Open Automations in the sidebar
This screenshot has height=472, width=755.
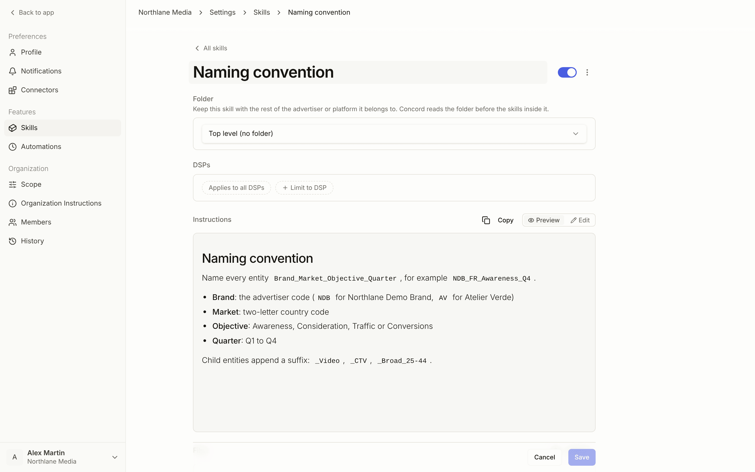coord(62,147)
